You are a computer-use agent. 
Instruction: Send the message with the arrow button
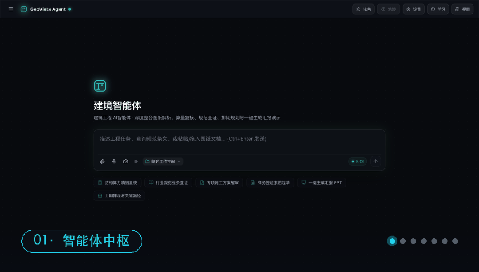pyautogui.click(x=376, y=162)
